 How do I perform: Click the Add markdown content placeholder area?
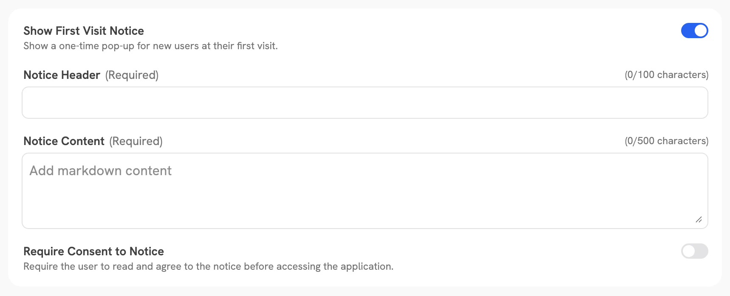[100, 171]
